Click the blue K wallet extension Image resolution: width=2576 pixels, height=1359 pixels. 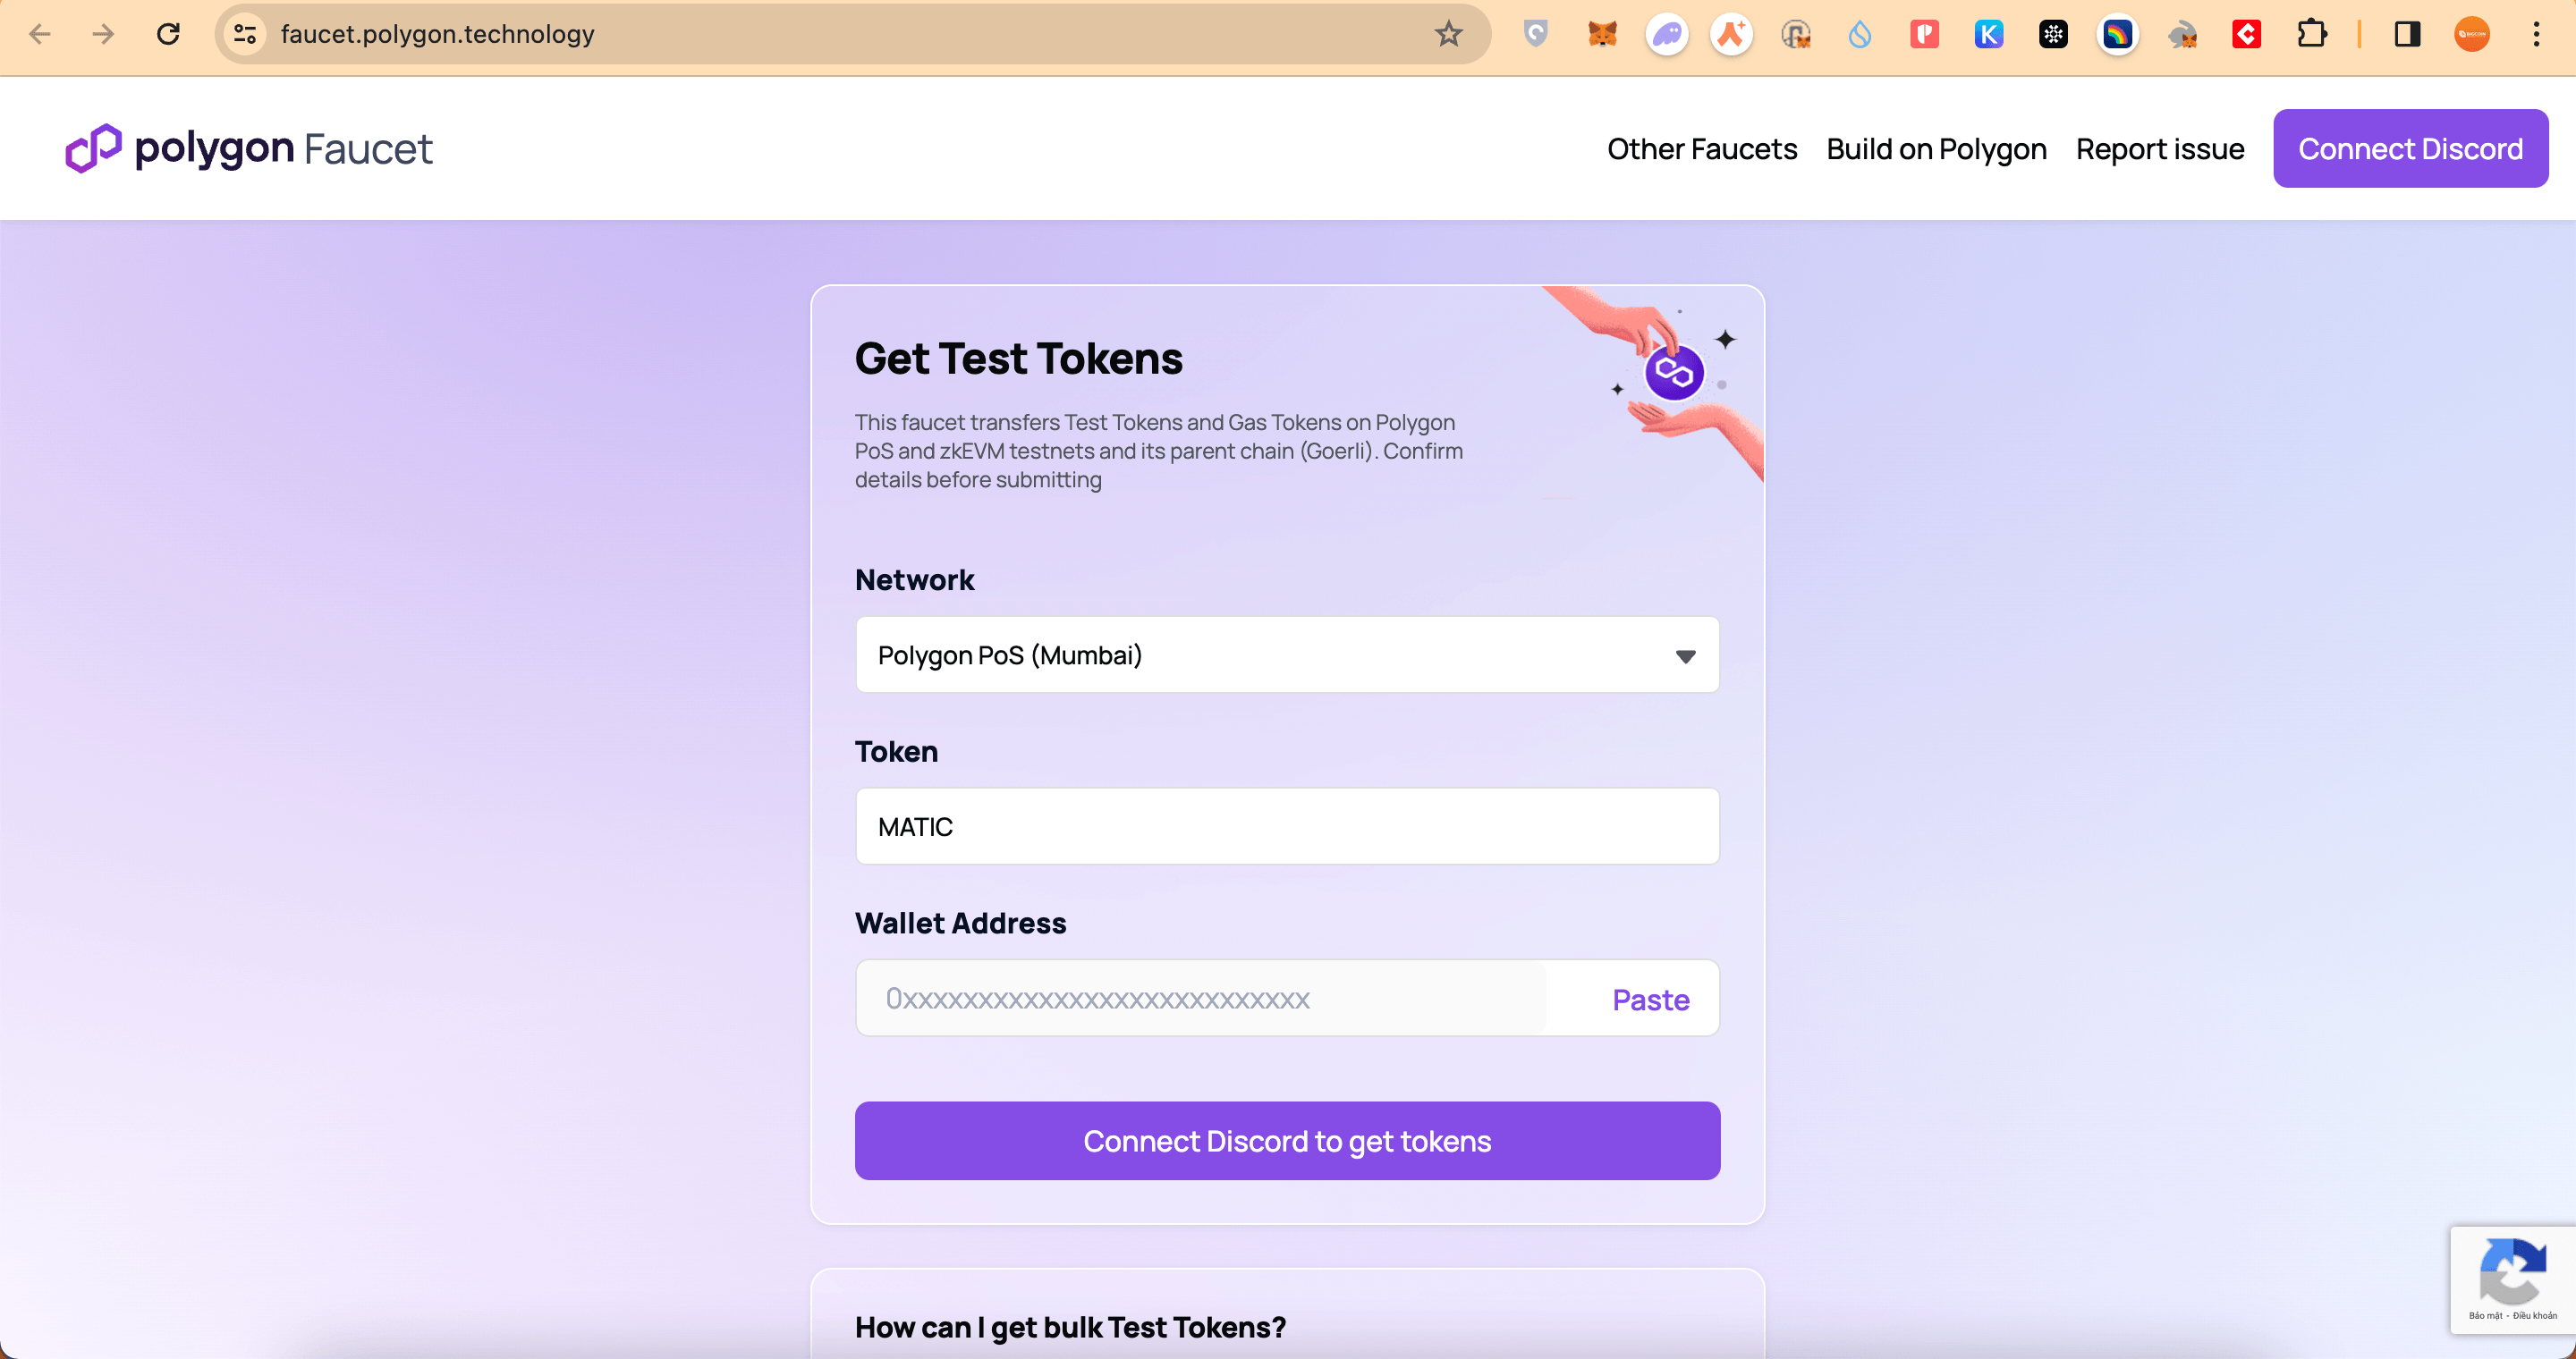tap(1988, 34)
